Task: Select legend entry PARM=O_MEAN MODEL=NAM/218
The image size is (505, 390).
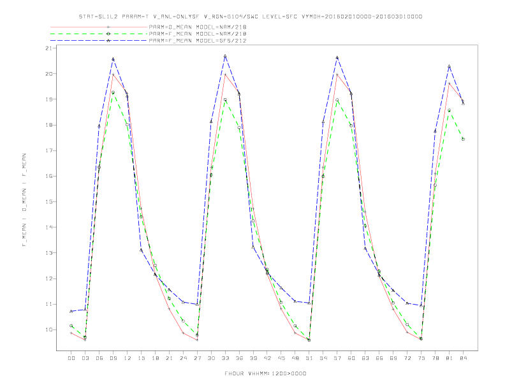Action: (198, 27)
